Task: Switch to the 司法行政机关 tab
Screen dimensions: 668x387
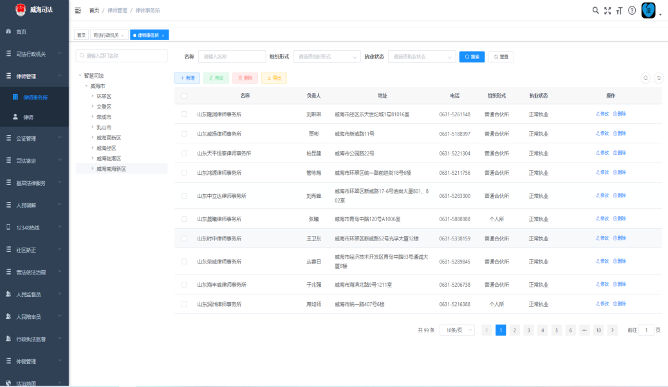Action: (x=106, y=35)
